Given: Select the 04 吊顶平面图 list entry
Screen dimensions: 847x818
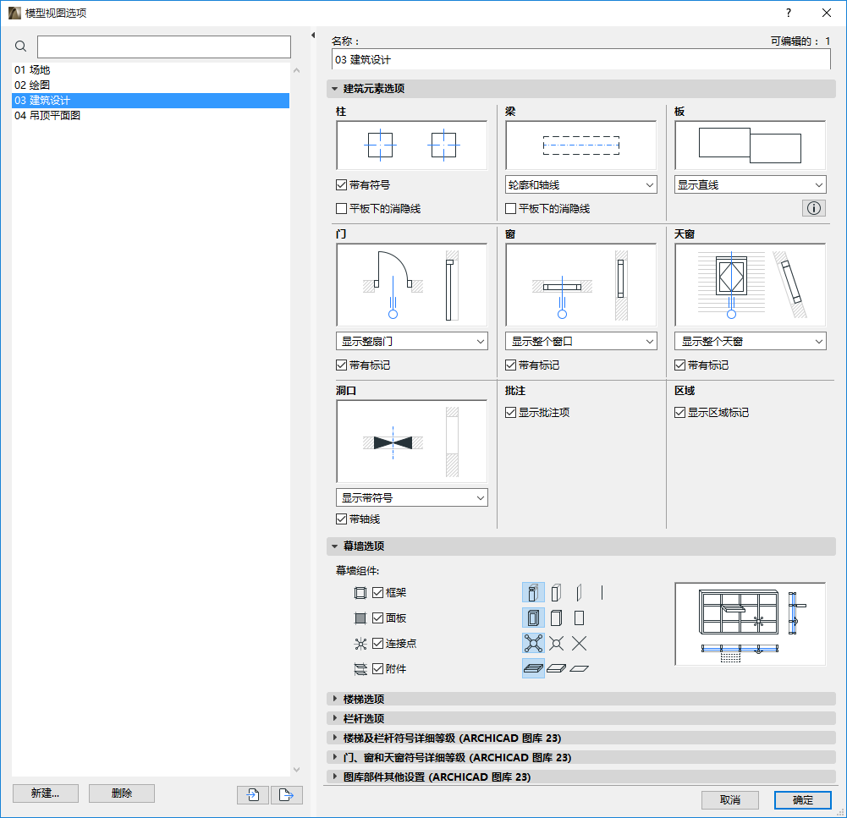Looking at the screenshot, I should pyautogui.click(x=51, y=115).
